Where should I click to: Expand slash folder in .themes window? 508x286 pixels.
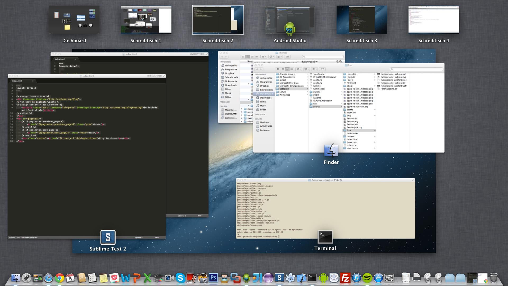coord(242,118)
